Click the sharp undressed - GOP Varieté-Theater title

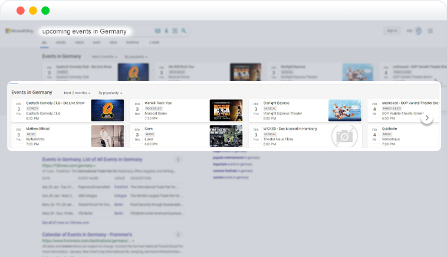point(410,103)
